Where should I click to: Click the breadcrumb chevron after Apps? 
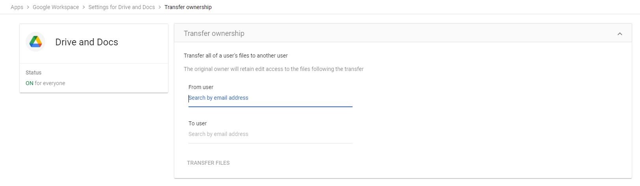pos(28,7)
